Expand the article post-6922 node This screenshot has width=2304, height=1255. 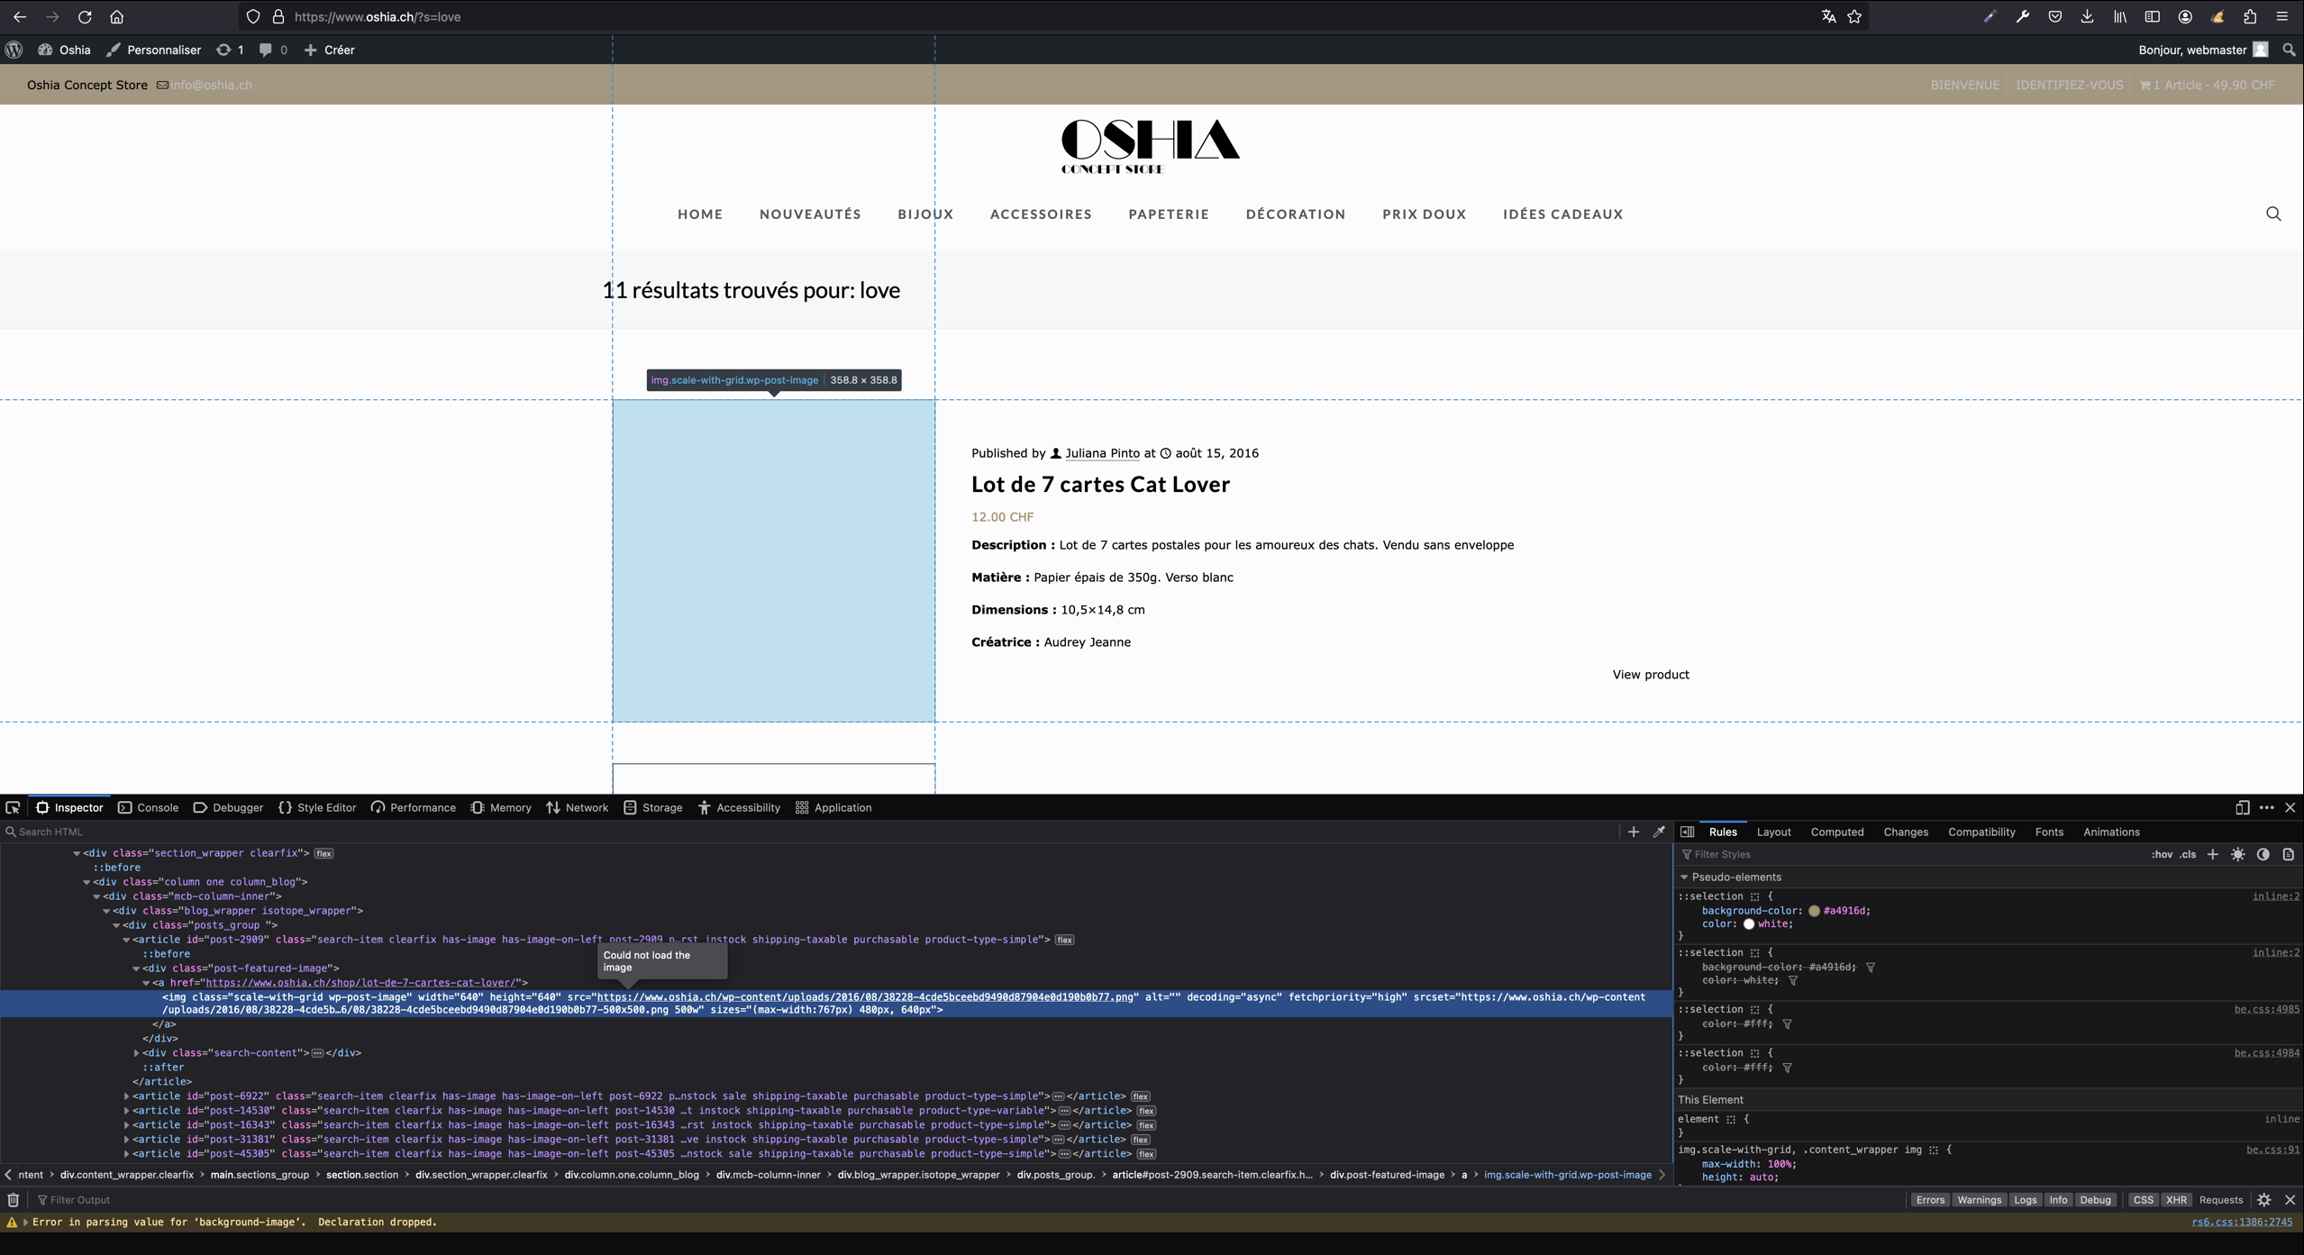126,1096
